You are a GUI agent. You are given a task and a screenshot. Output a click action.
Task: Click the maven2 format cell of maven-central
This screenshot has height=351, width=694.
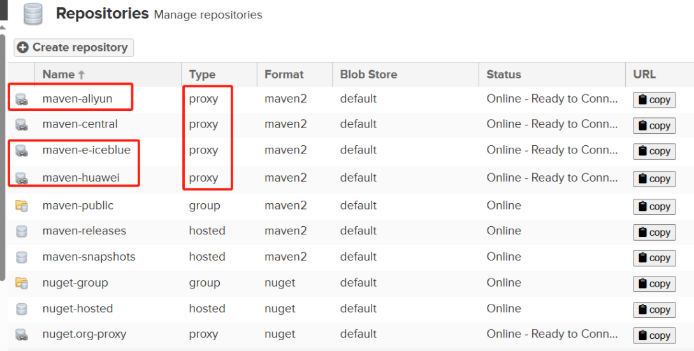pyautogui.click(x=286, y=124)
